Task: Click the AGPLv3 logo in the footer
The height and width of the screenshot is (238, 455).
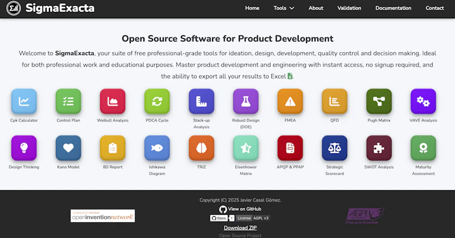Action: click(x=365, y=216)
